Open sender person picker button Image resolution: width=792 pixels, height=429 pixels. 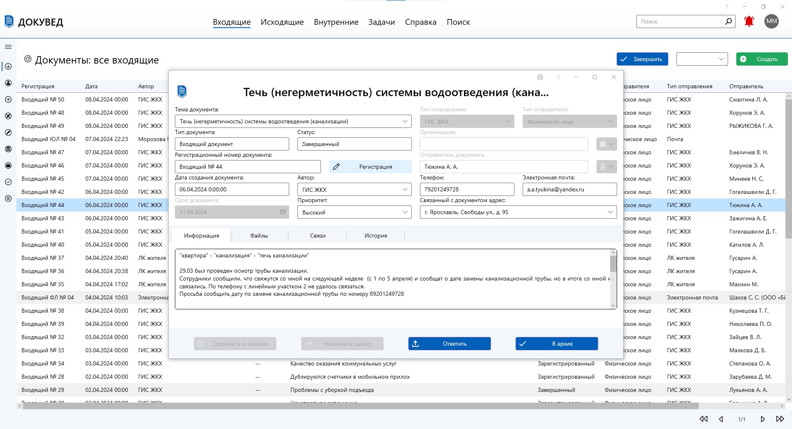(606, 167)
